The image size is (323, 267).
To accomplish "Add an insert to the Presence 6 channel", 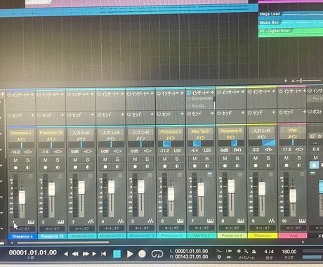I will click(x=243, y=92).
